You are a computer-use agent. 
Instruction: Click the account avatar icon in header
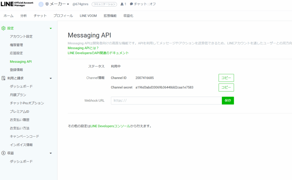point(41,4)
